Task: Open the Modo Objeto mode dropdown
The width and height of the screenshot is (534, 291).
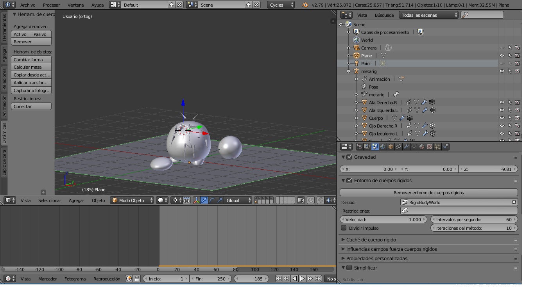Action: click(133, 201)
